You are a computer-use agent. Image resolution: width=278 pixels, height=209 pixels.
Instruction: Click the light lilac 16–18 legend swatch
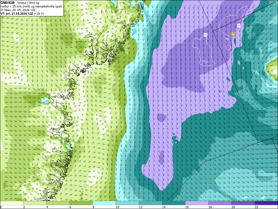pyautogui.click(x=197, y=203)
